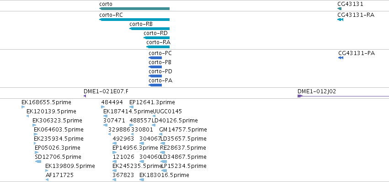The image size is (389, 182).
Task: Click the SD12706.5prime EST glyph
Action: click(38, 162)
